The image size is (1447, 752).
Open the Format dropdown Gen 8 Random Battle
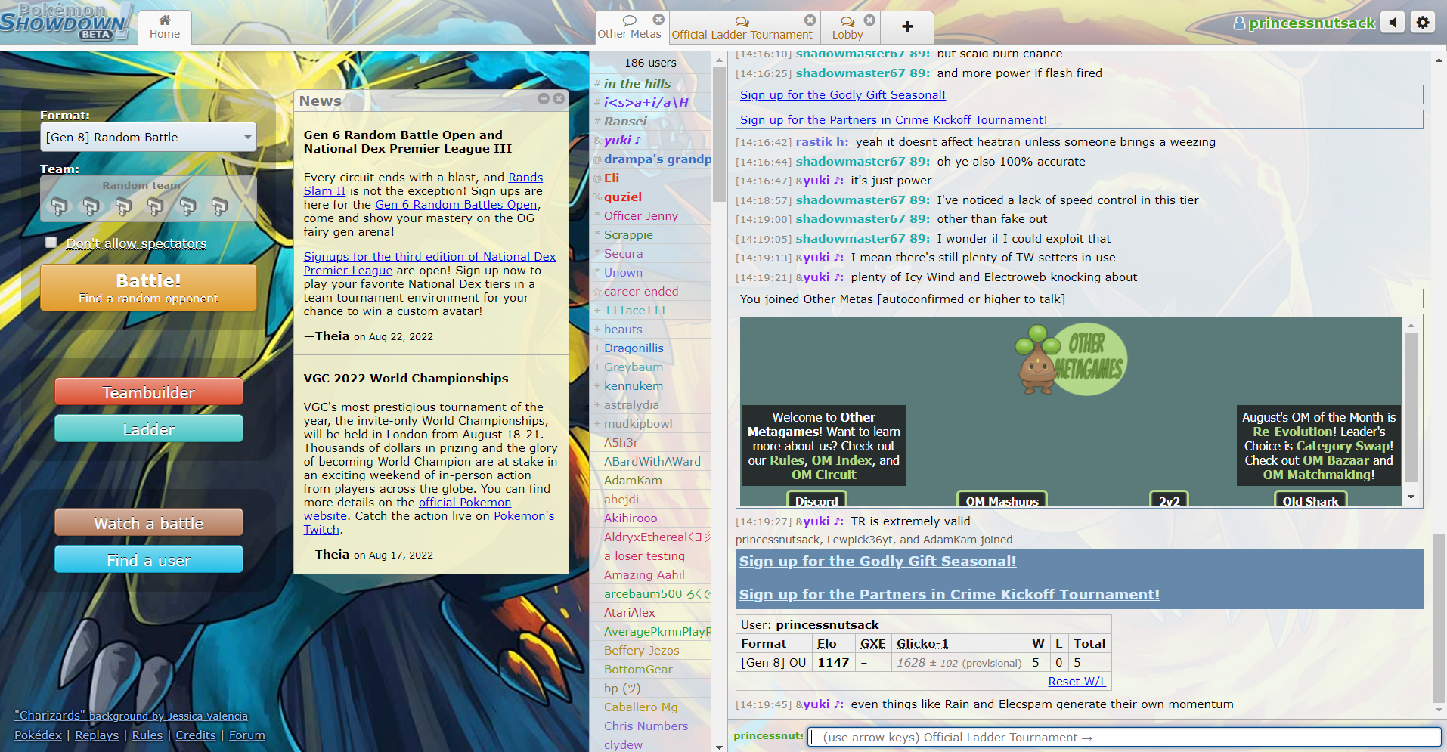coord(148,137)
